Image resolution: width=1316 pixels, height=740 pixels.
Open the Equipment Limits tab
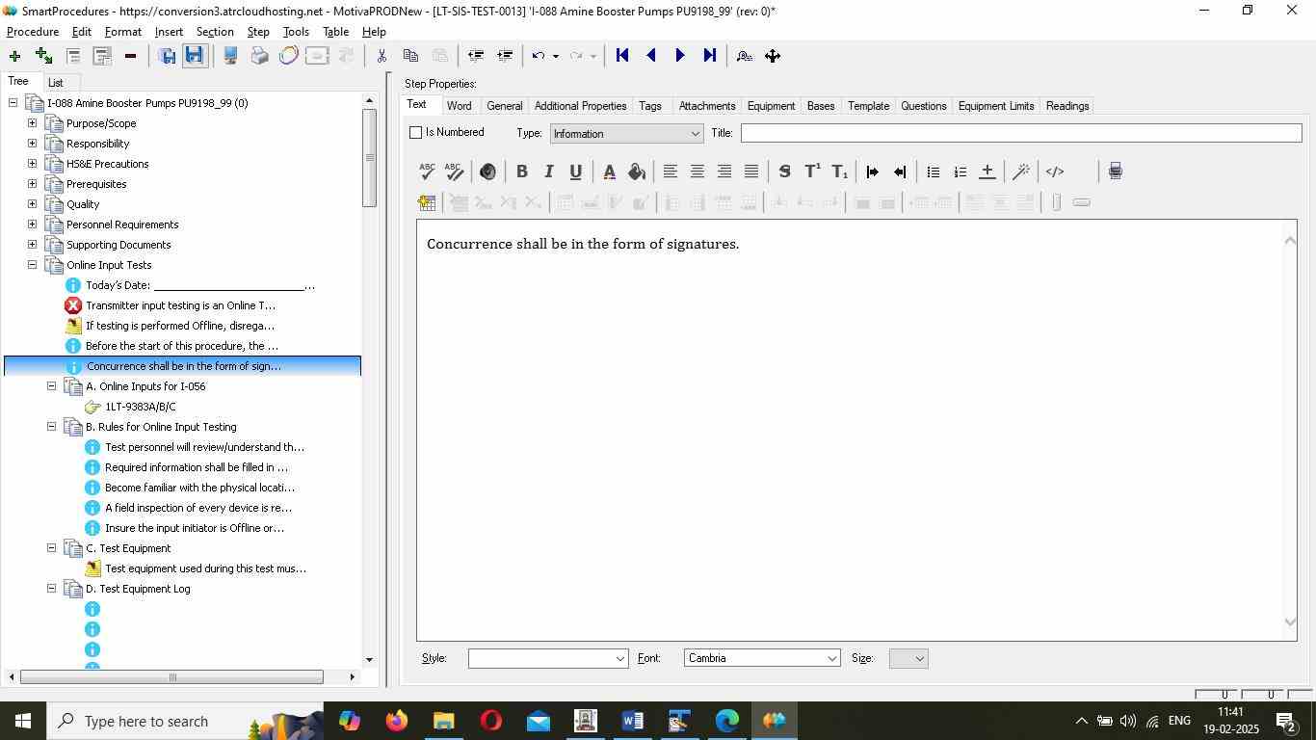(996, 106)
